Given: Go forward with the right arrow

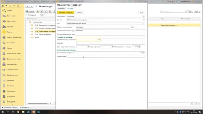Looking at the screenshot, I should point(31,6).
